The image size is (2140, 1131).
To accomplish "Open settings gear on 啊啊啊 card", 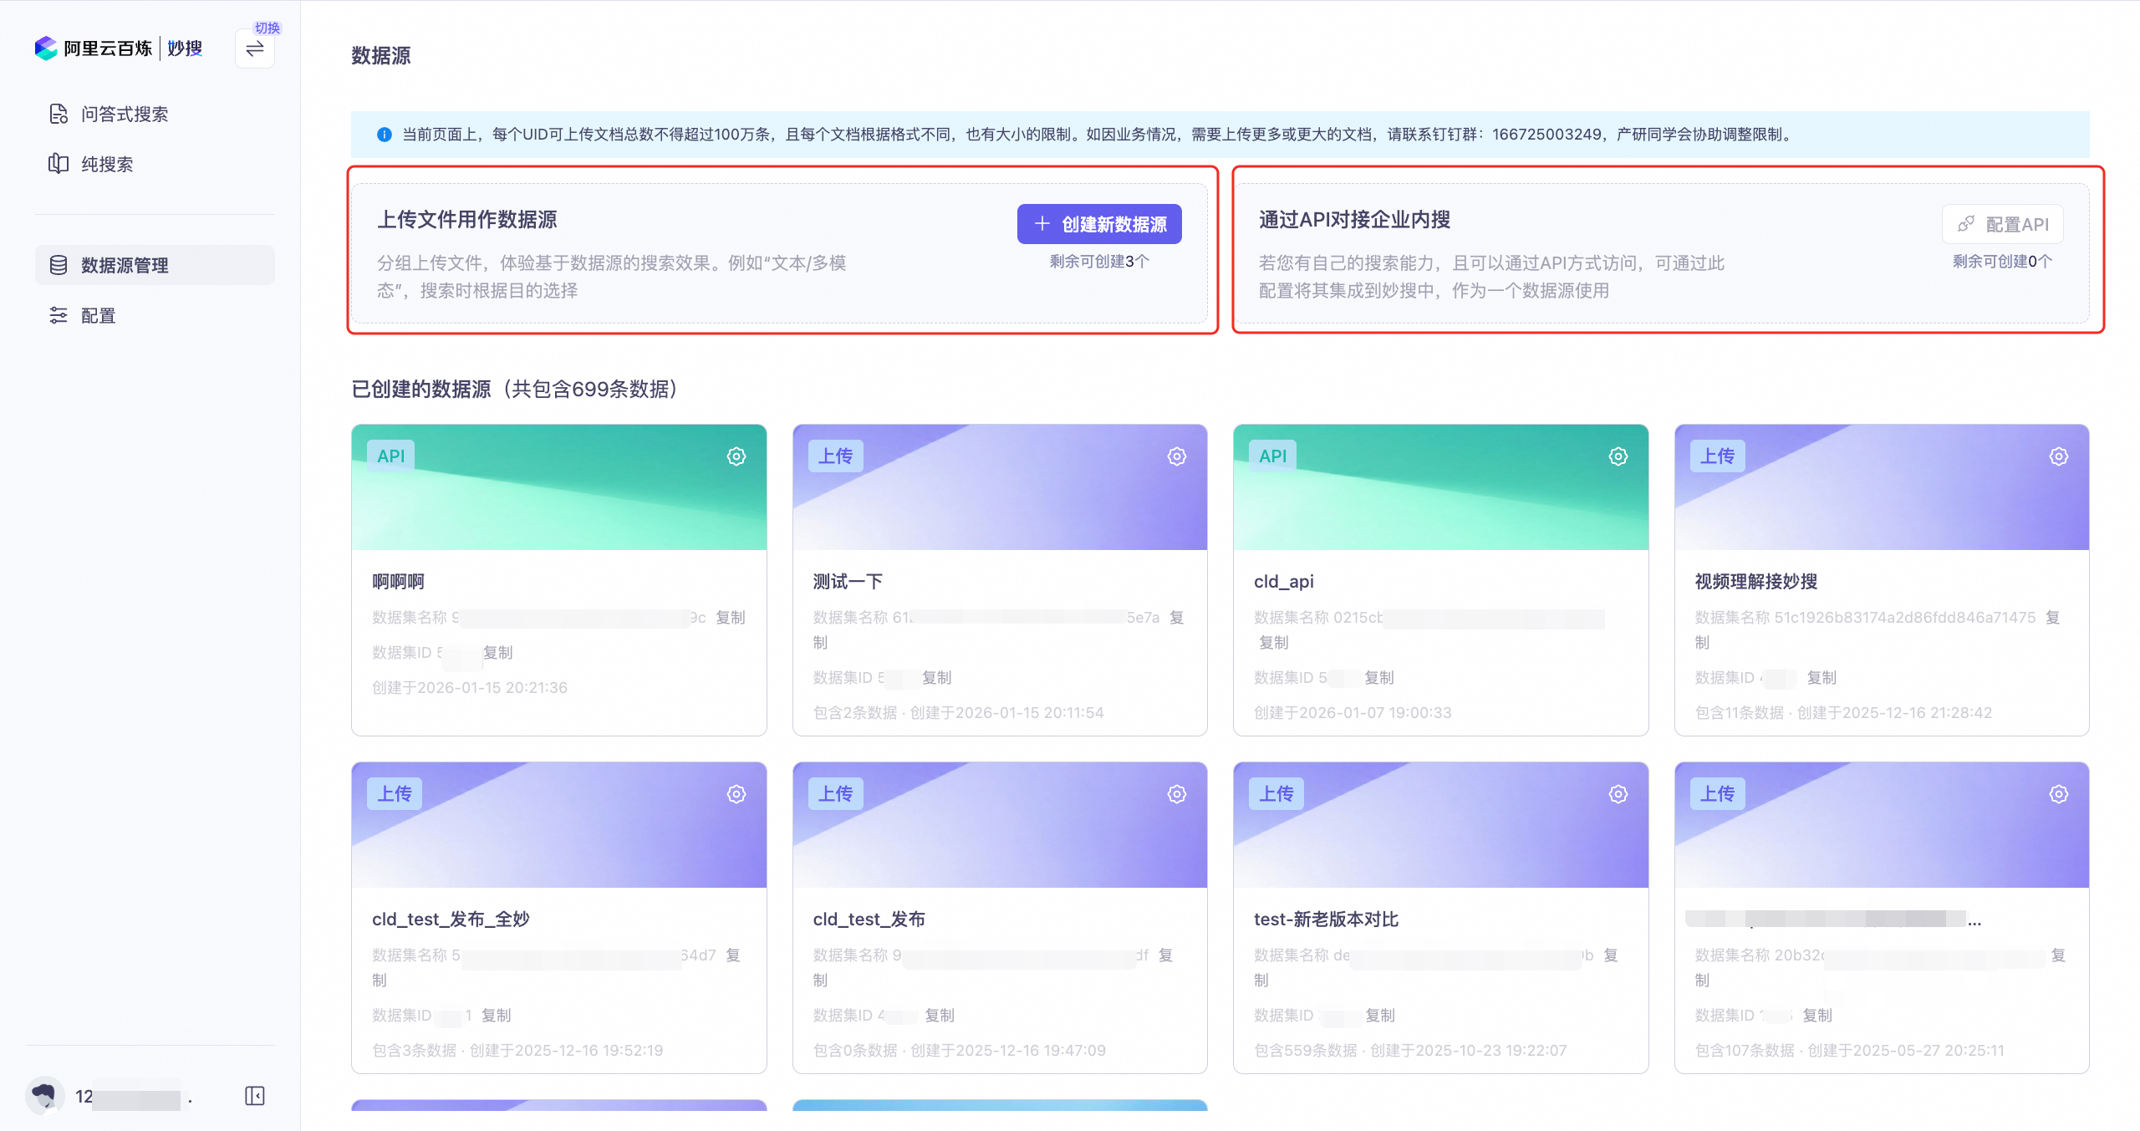I will pyautogui.click(x=736, y=456).
